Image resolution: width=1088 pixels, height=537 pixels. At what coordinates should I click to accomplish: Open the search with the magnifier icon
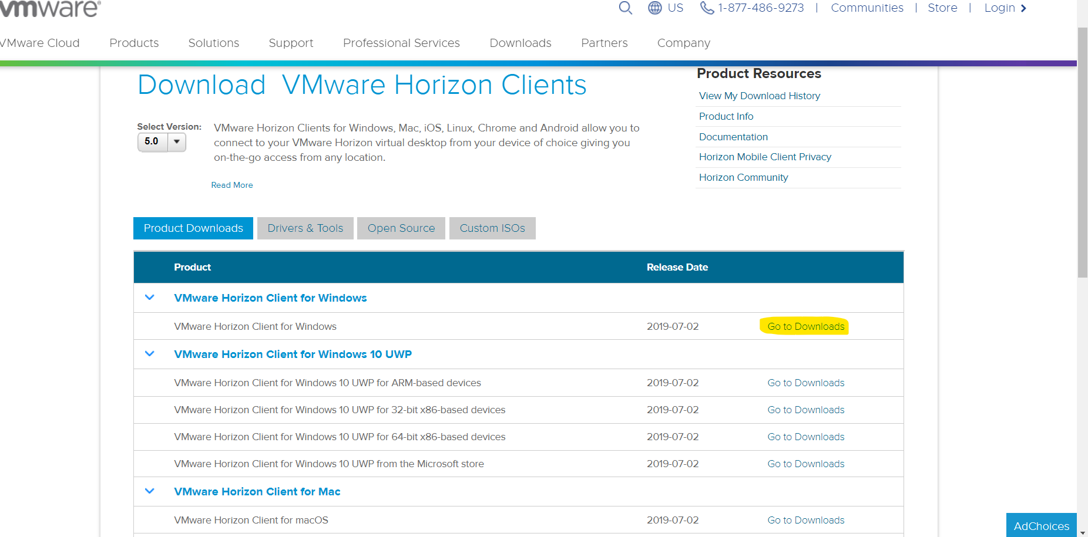tap(624, 8)
